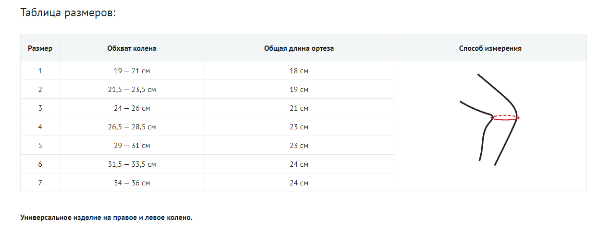Click the "18 см" orthosis length cell
Image resolution: width=609 pixels, height=240 pixels.
(299, 71)
